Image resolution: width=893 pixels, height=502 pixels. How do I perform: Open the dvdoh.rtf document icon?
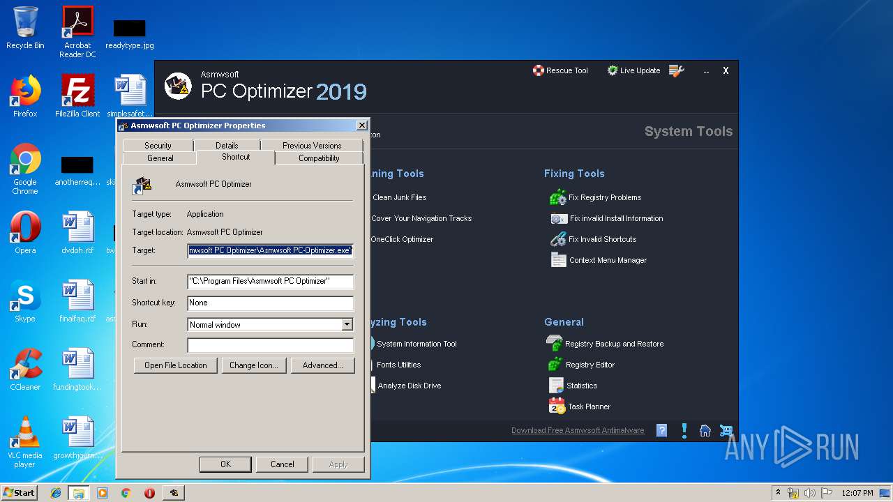pos(77,233)
